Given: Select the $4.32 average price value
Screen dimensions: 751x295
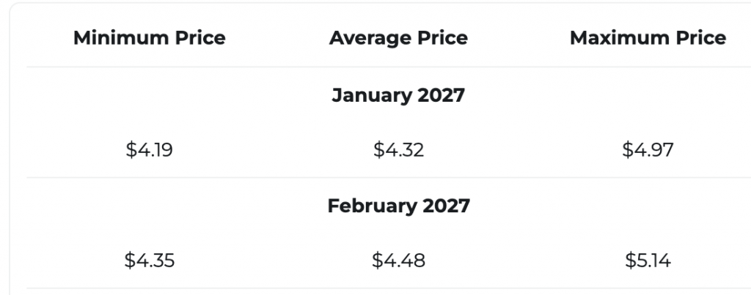Looking at the screenshot, I should pos(398,150).
